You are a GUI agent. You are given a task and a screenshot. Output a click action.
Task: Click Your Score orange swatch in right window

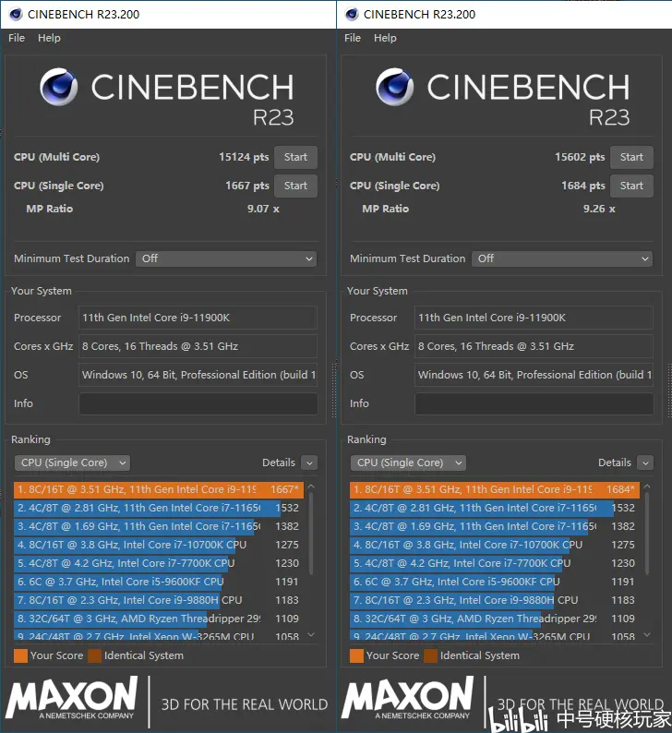pos(356,655)
